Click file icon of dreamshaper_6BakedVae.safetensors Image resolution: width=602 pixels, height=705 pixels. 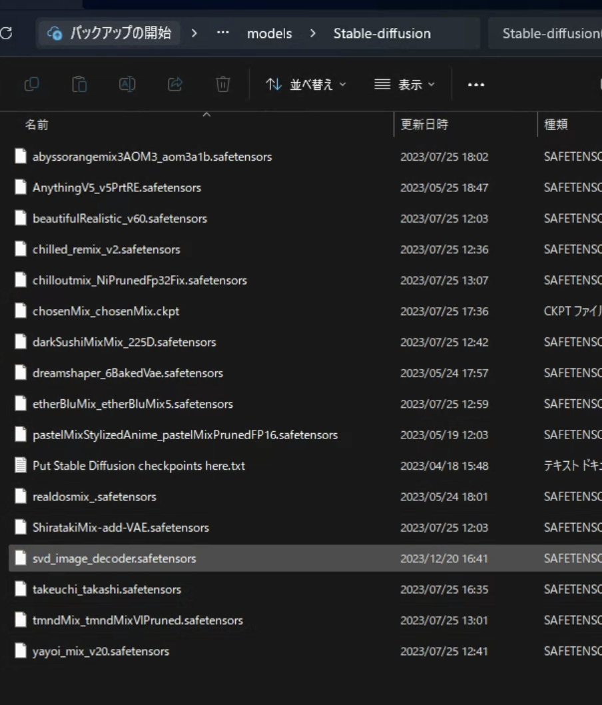coord(21,372)
